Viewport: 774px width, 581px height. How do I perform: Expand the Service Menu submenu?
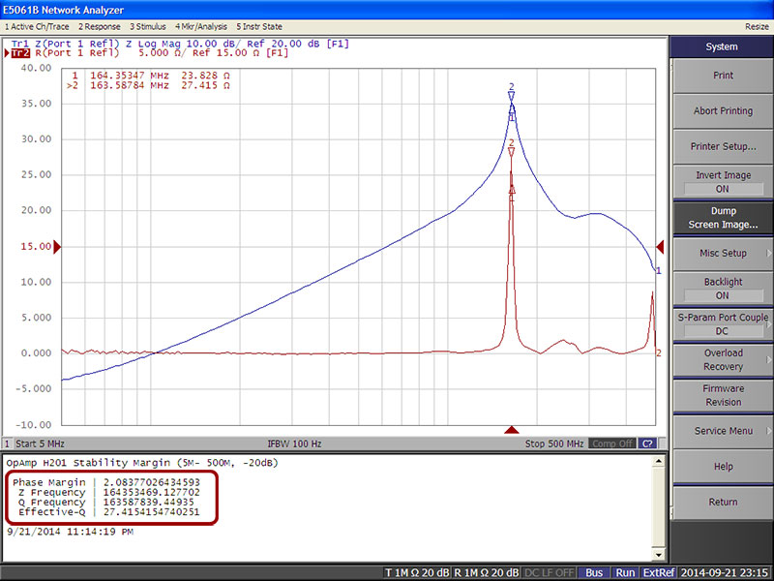pos(722,431)
